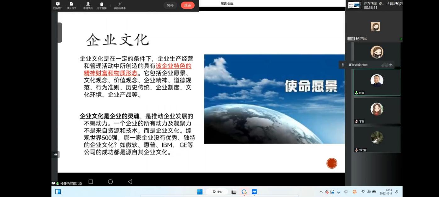Open the blue Q app on taskbar
The image size is (439, 197).
(244, 192)
